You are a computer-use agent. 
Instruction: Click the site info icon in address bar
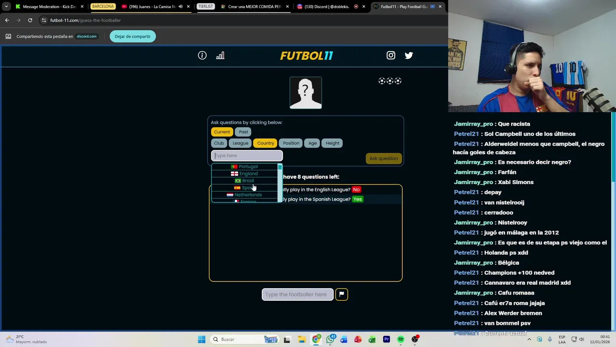[44, 20]
